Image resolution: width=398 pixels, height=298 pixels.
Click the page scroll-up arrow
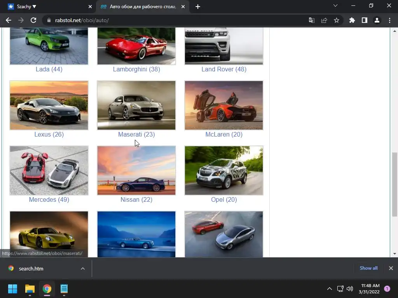(395, 31)
